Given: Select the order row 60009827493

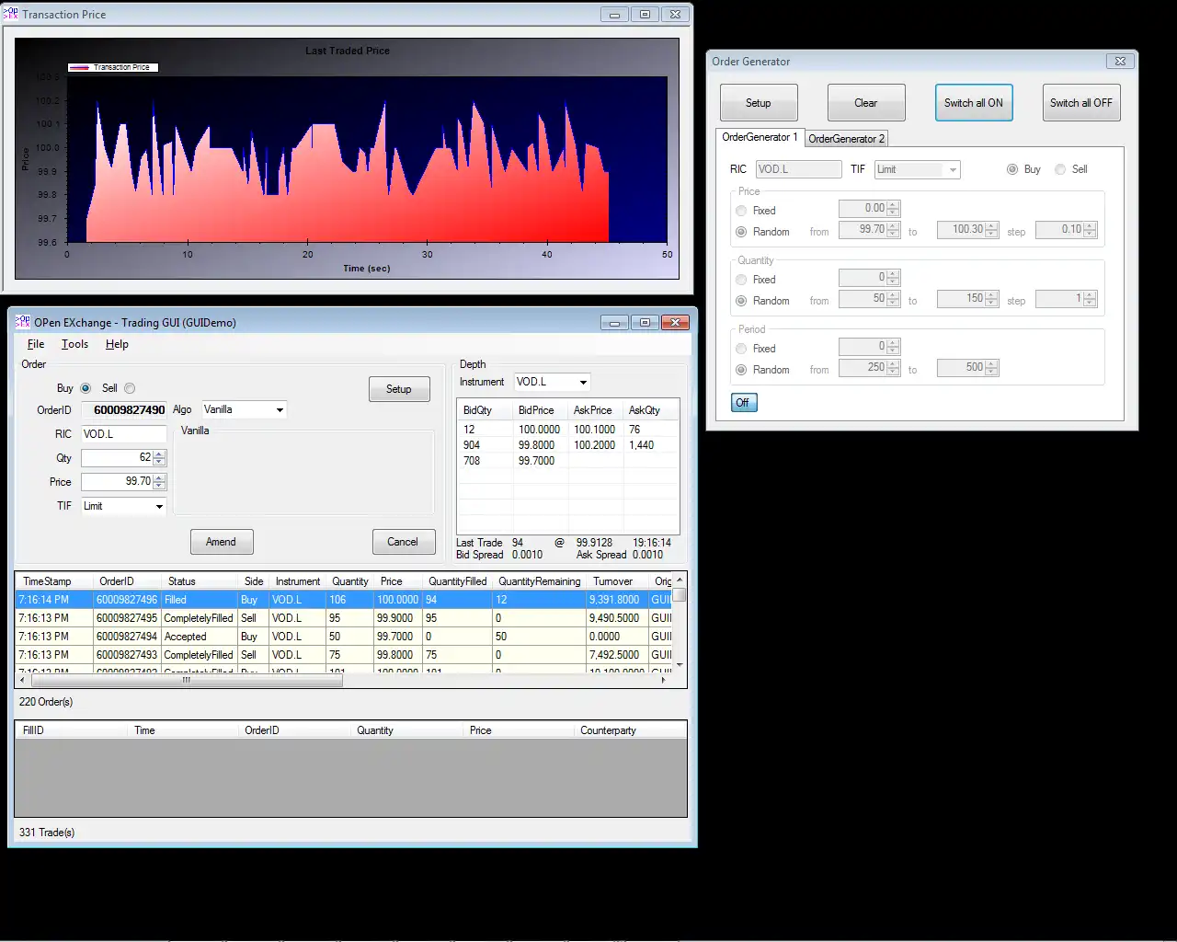Looking at the screenshot, I should 344,655.
